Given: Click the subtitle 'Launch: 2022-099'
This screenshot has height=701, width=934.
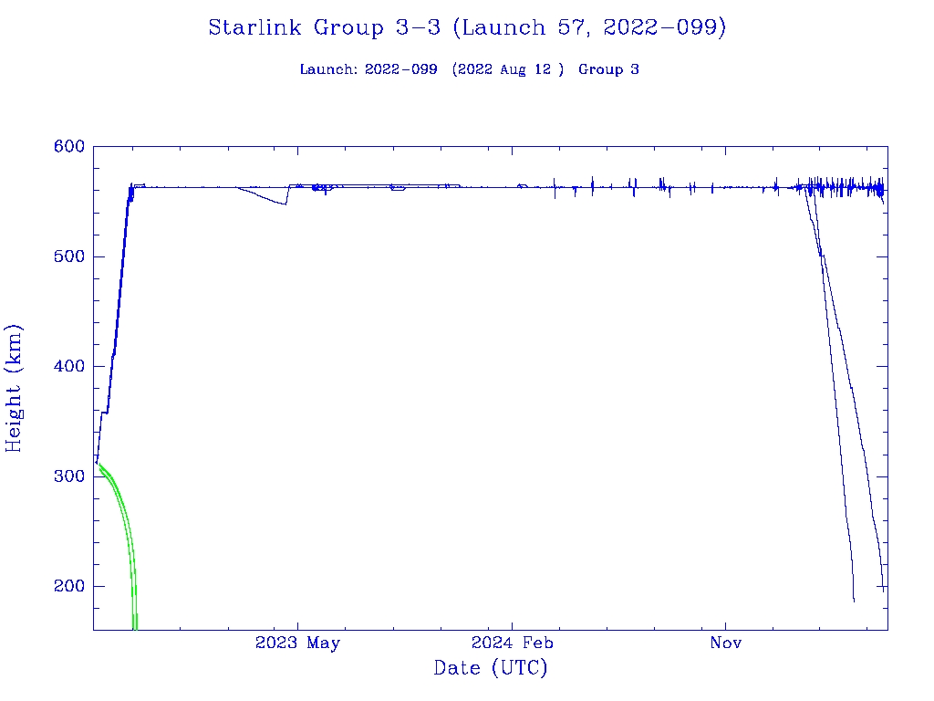Looking at the screenshot, I should tap(368, 69).
